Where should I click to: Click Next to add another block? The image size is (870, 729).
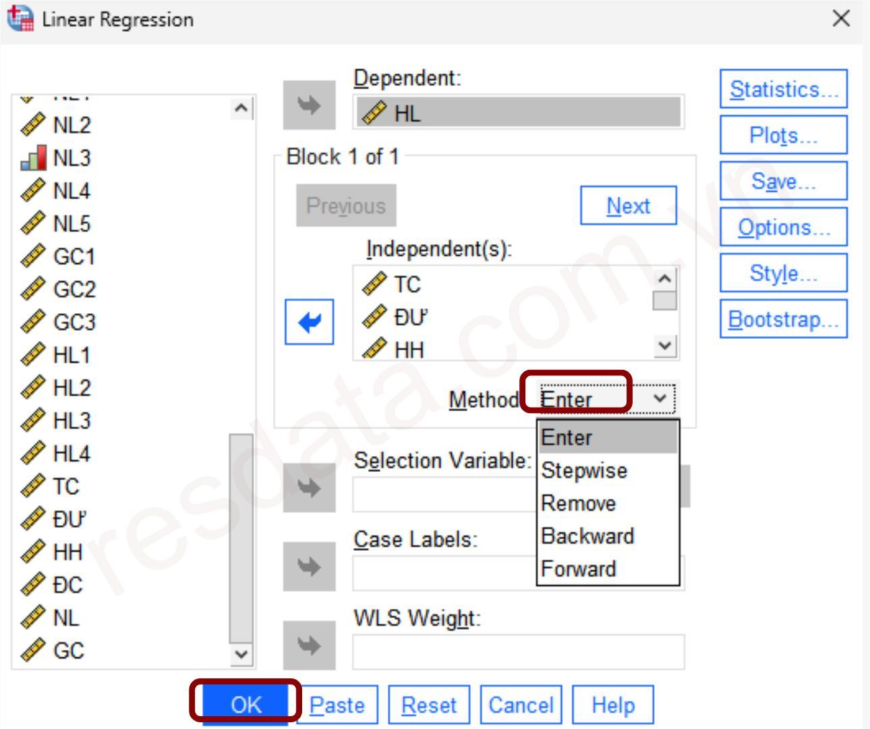628,206
